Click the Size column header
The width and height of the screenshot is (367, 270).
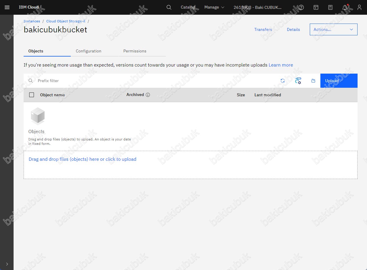241,95
